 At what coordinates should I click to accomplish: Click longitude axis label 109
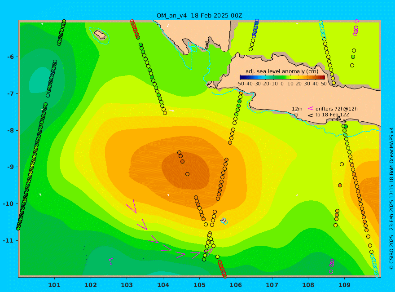click(x=345, y=285)
